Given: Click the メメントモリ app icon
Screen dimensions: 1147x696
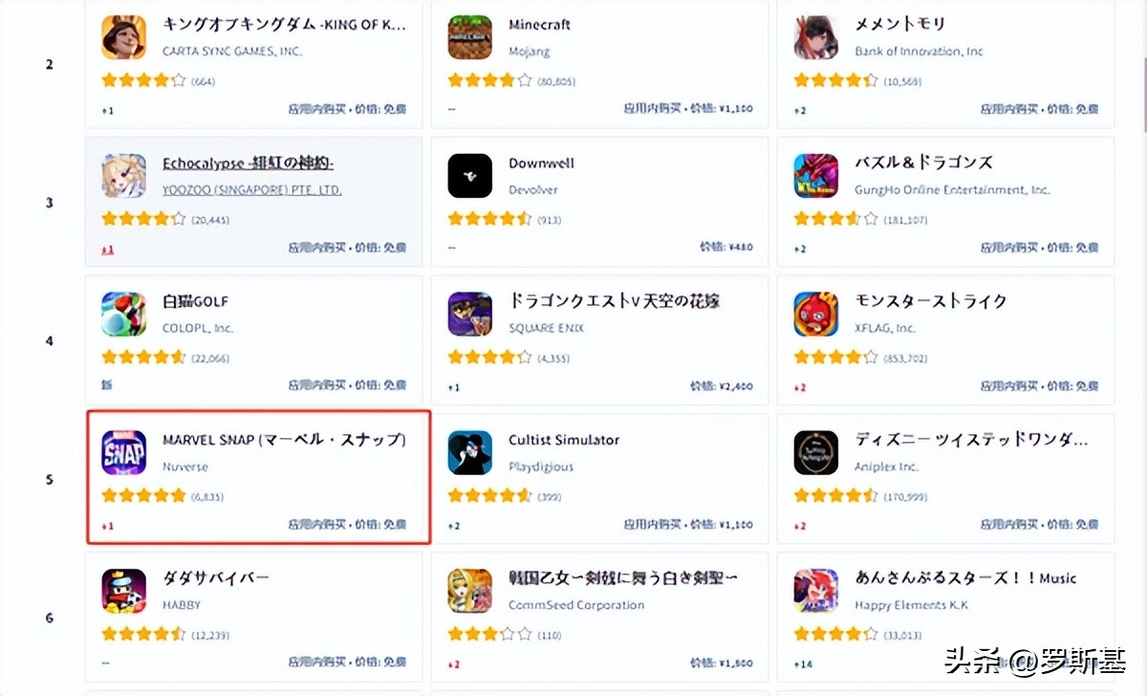Looking at the screenshot, I should click(x=816, y=37).
